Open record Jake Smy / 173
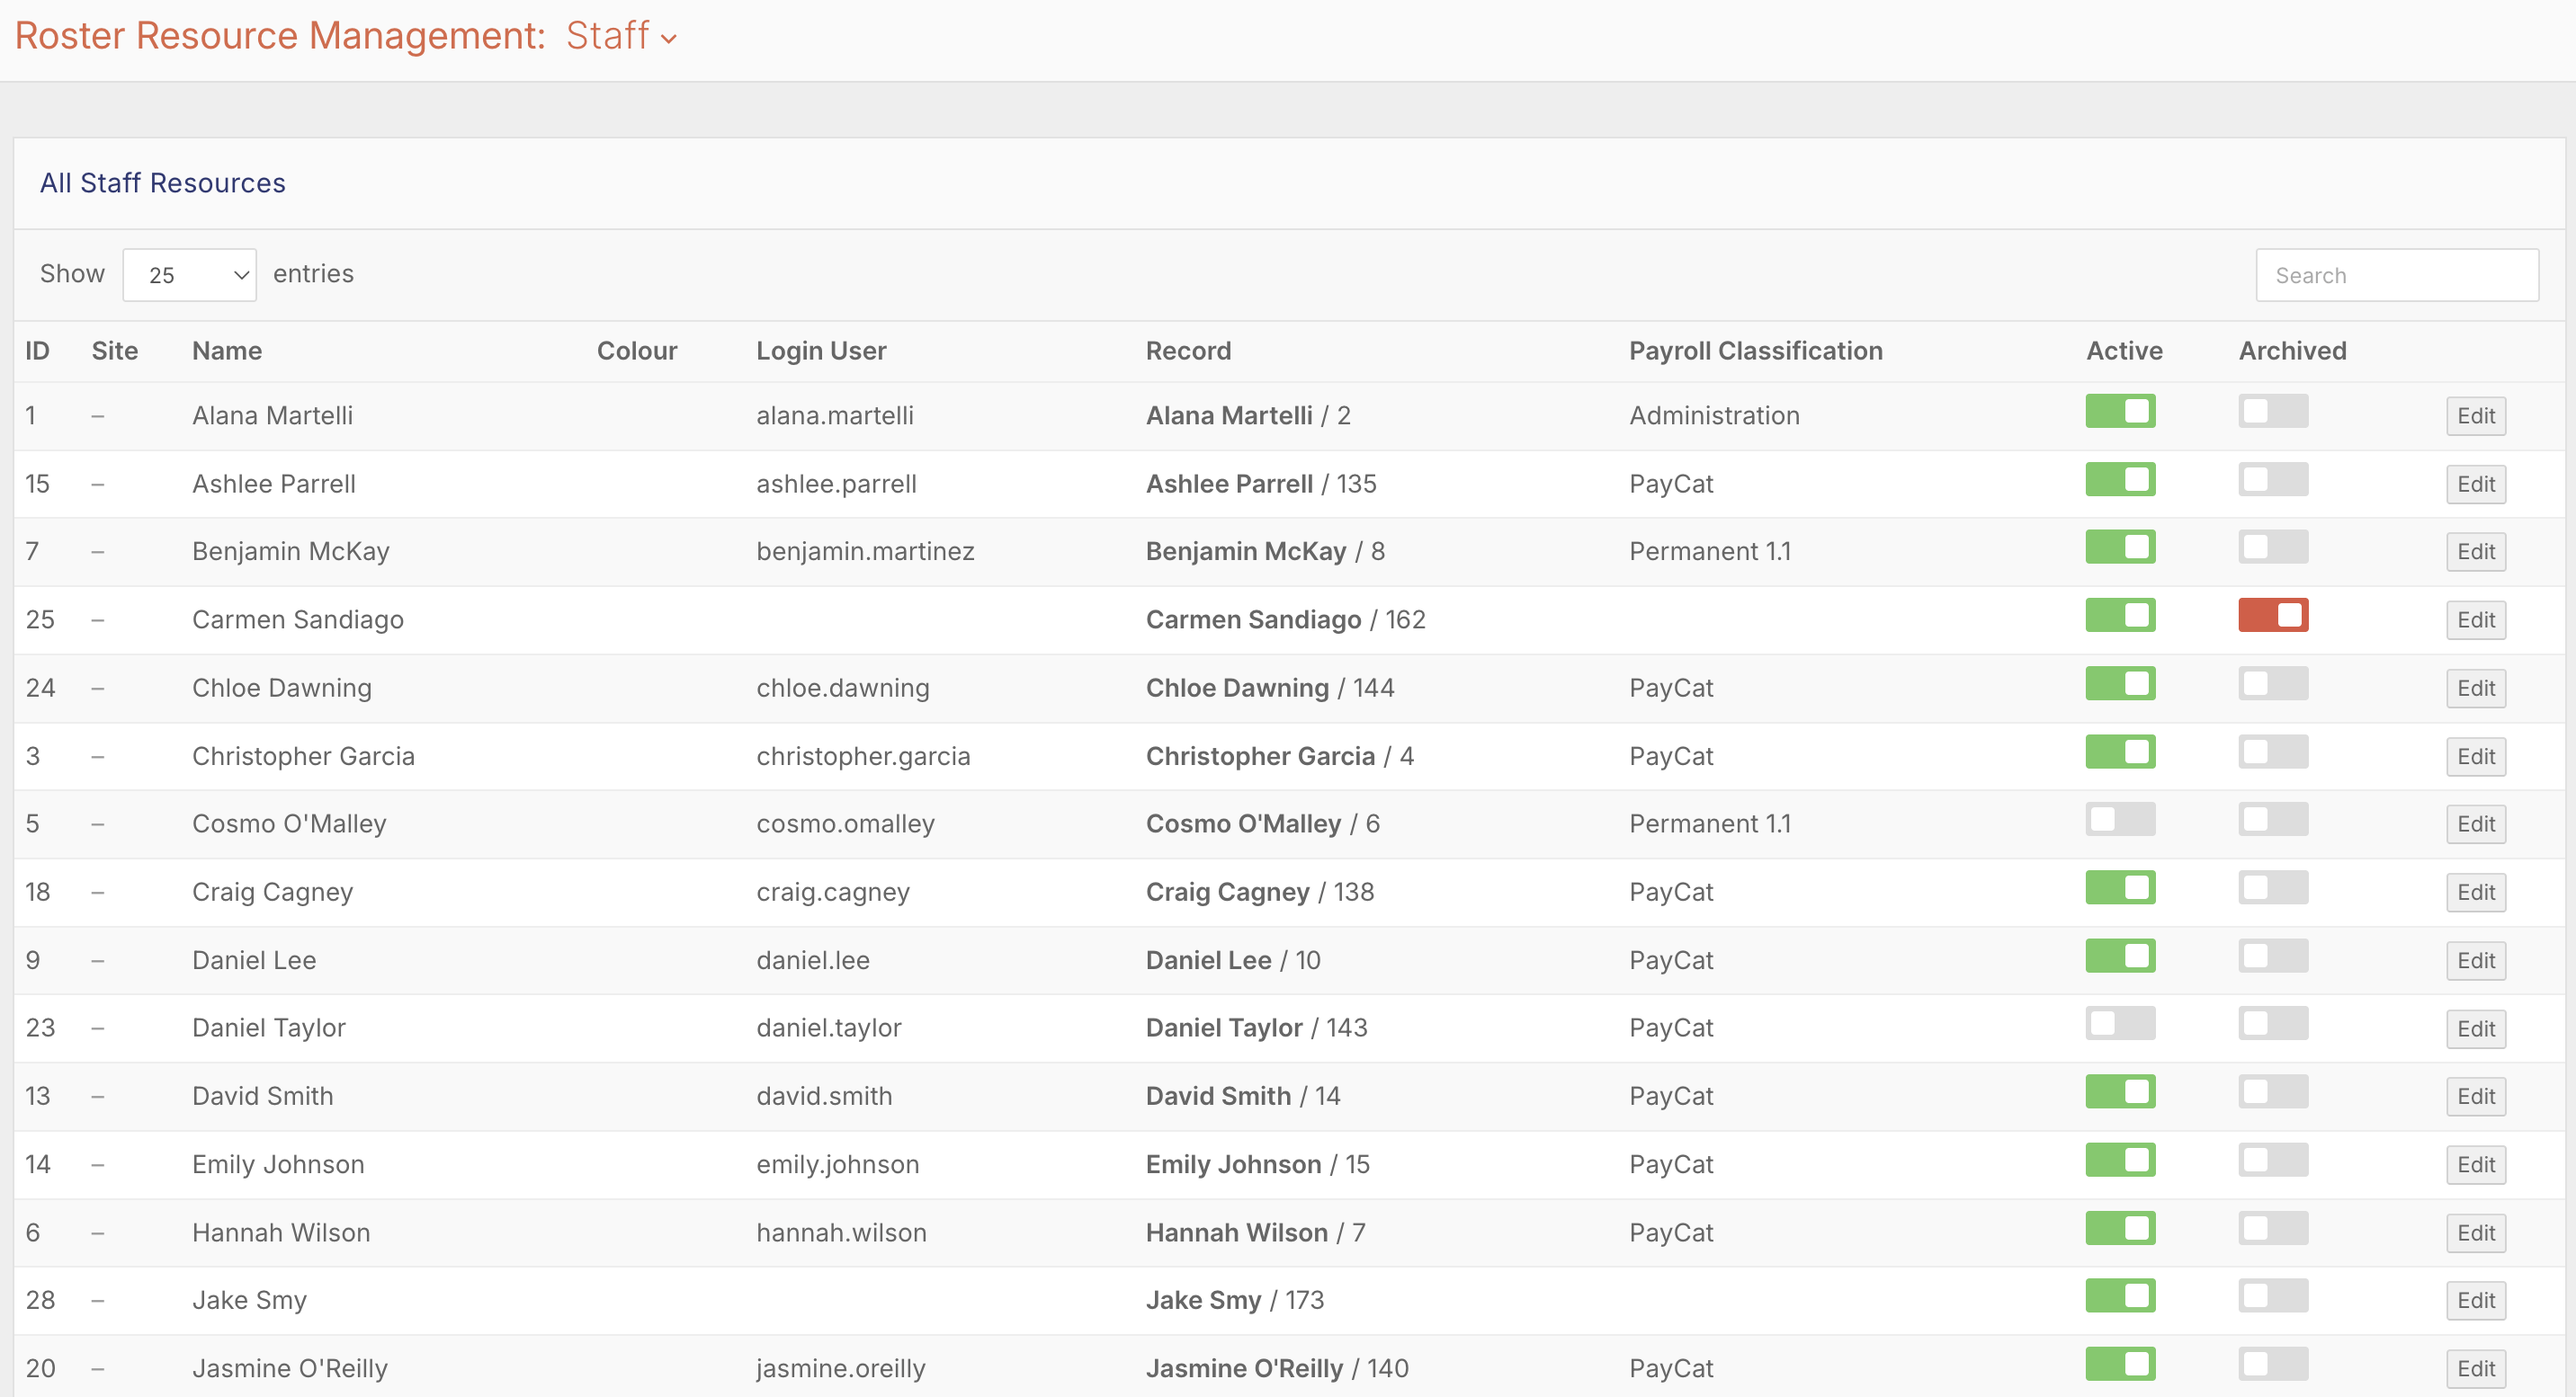This screenshot has height=1397, width=2576. coord(1235,1300)
